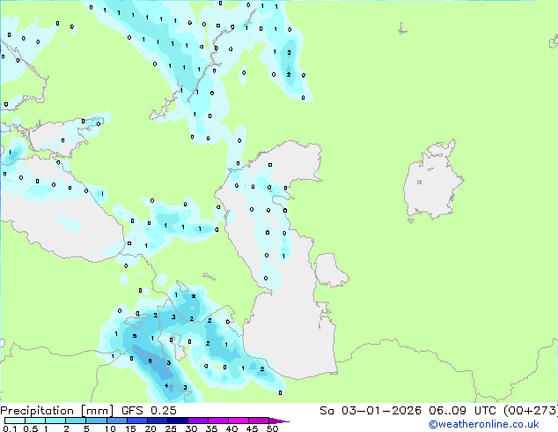Click the "10" legend scale label

pos(110,428)
